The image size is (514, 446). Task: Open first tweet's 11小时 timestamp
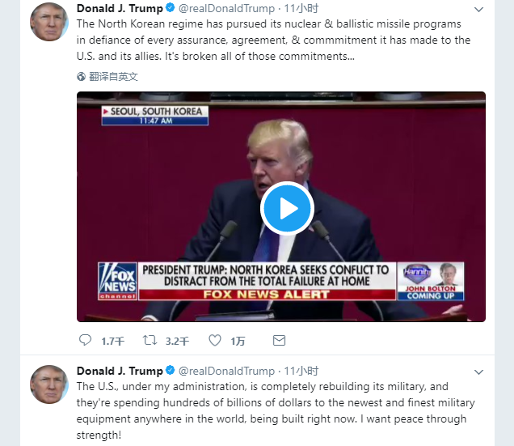[301, 8]
